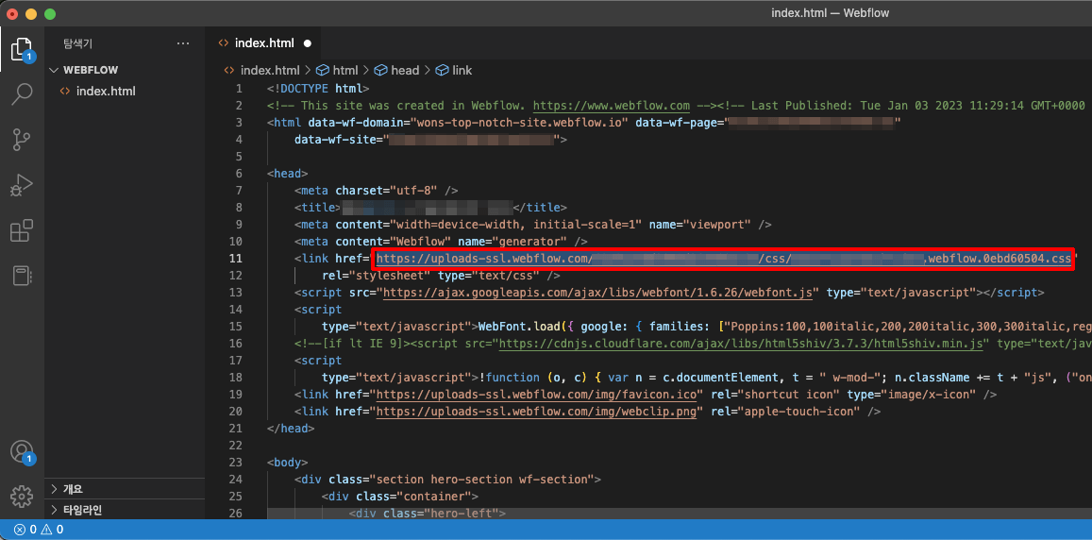The width and height of the screenshot is (1092, 540).
Task: Click the name="viewport" meta line
Action: (532, 225)
